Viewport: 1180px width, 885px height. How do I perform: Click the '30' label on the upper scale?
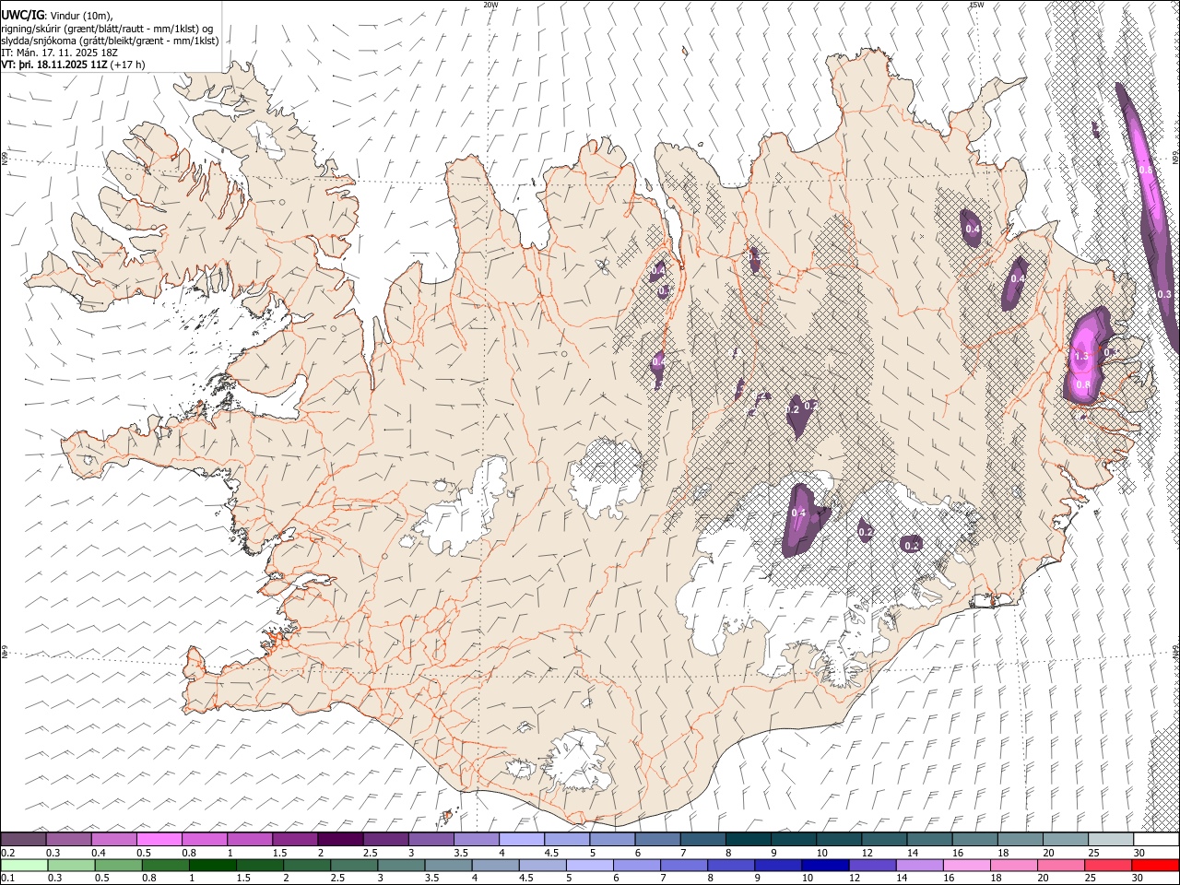1139,853
